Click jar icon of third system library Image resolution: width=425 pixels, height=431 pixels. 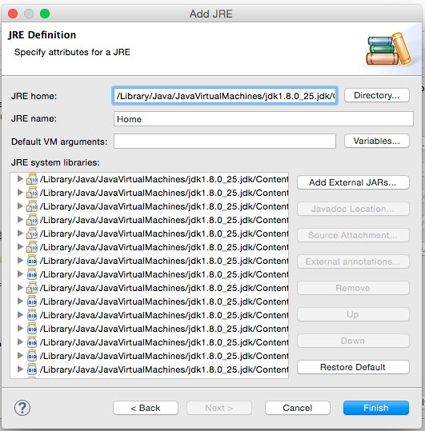[32, 206]
